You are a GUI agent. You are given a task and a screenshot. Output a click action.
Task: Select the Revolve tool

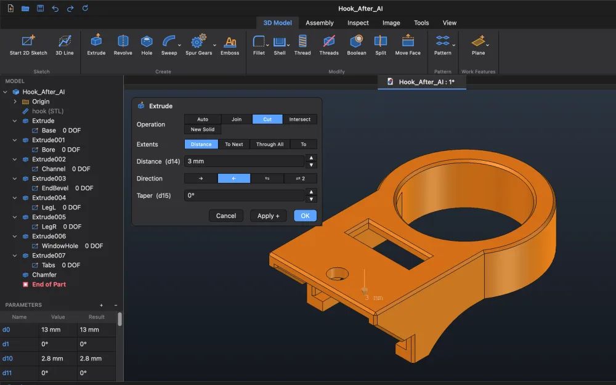[x=123, y=45]
